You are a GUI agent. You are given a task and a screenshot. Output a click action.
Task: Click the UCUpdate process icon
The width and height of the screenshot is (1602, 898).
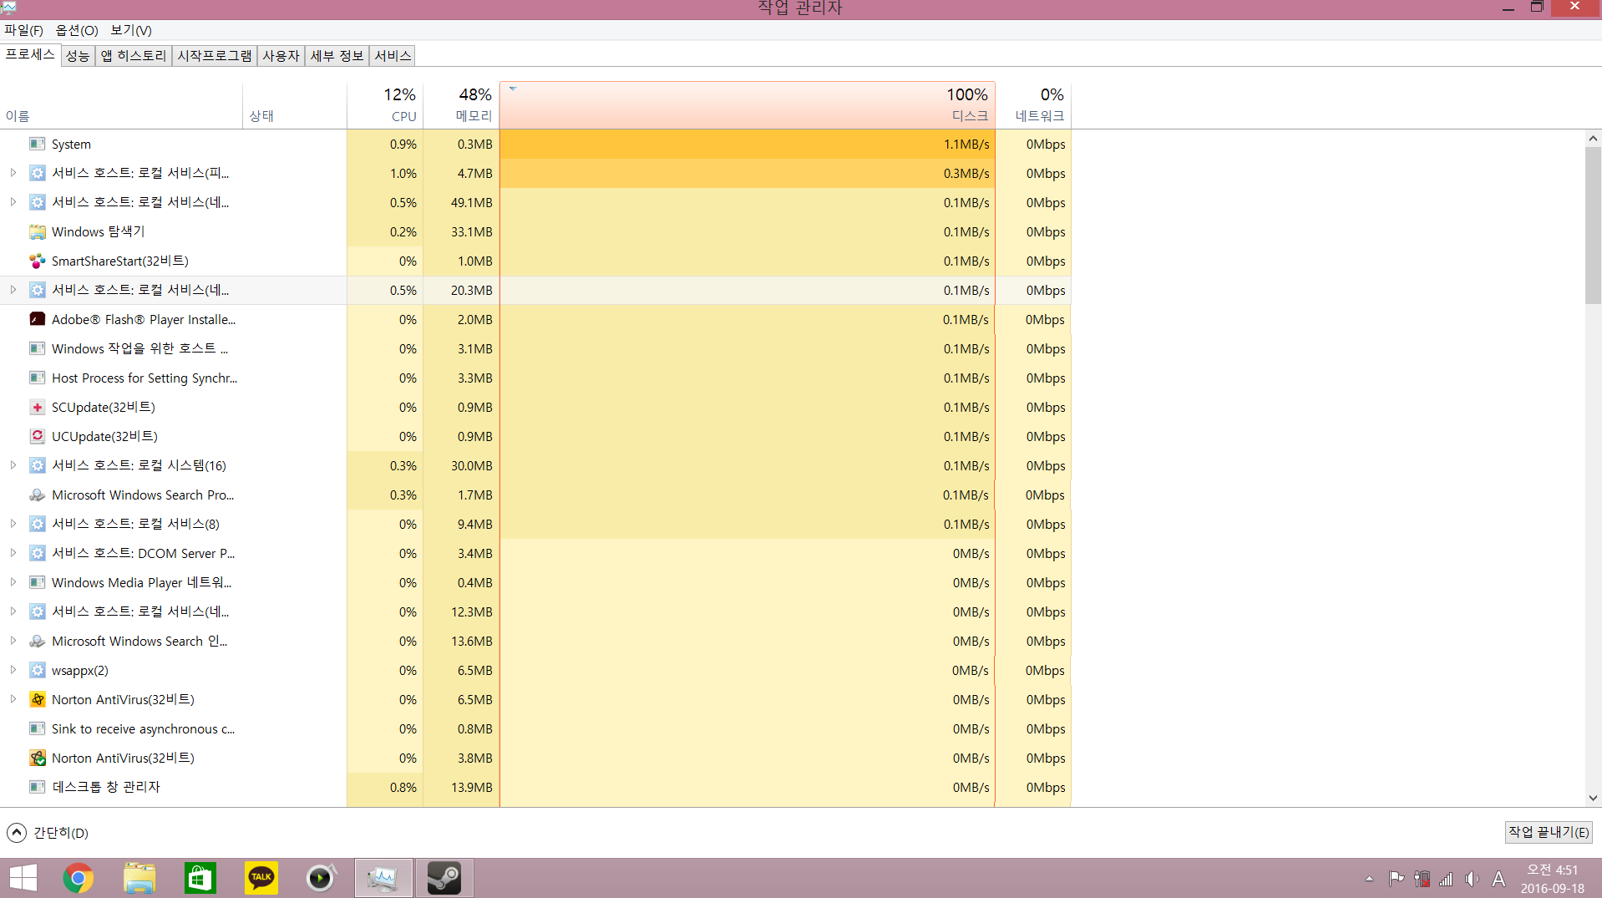pyautogui.click(x=37, y=437)
